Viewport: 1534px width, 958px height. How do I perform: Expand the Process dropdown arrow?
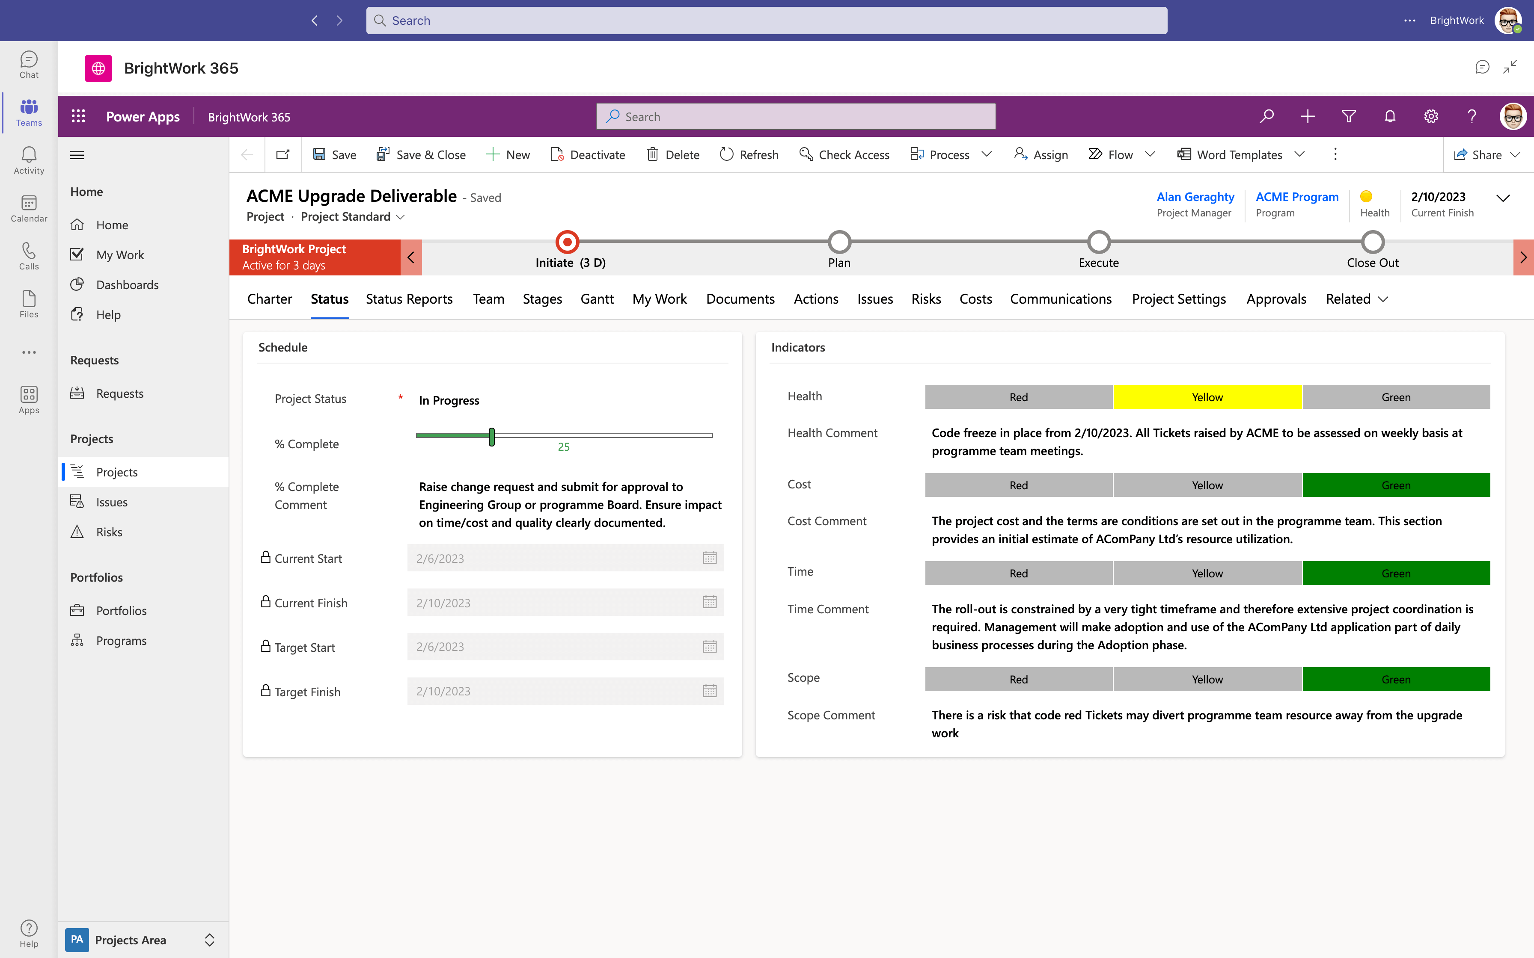[986, 154]
